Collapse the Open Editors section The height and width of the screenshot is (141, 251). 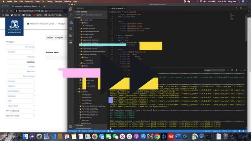91,12
